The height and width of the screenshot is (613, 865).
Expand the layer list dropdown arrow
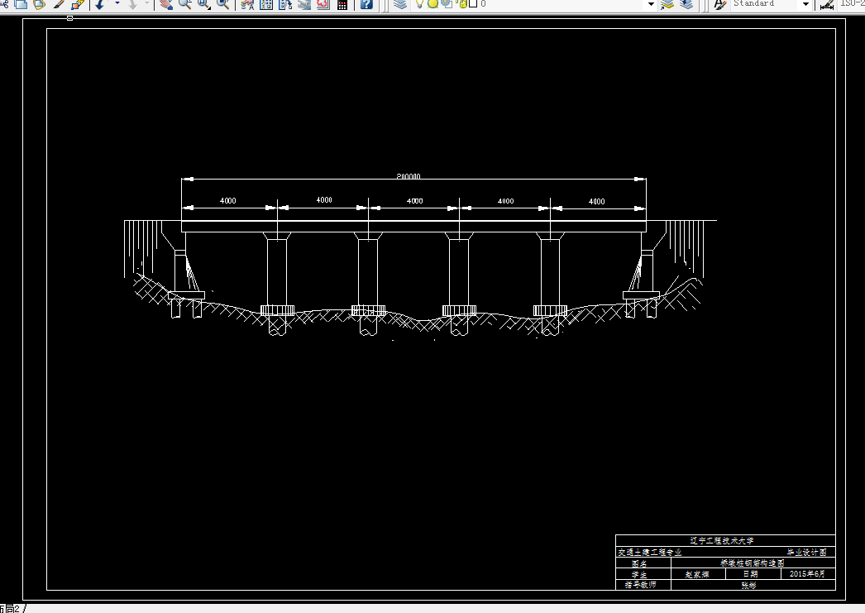(x=651, y=4)
